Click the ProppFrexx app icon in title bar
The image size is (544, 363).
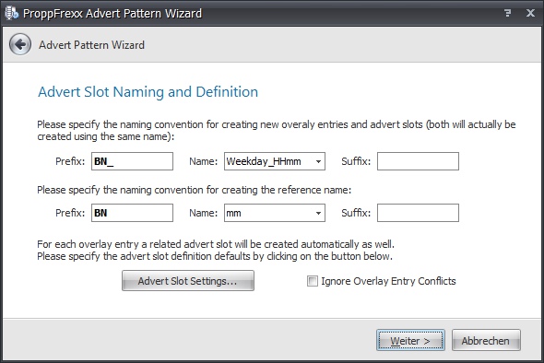click(x=11, y=13)
